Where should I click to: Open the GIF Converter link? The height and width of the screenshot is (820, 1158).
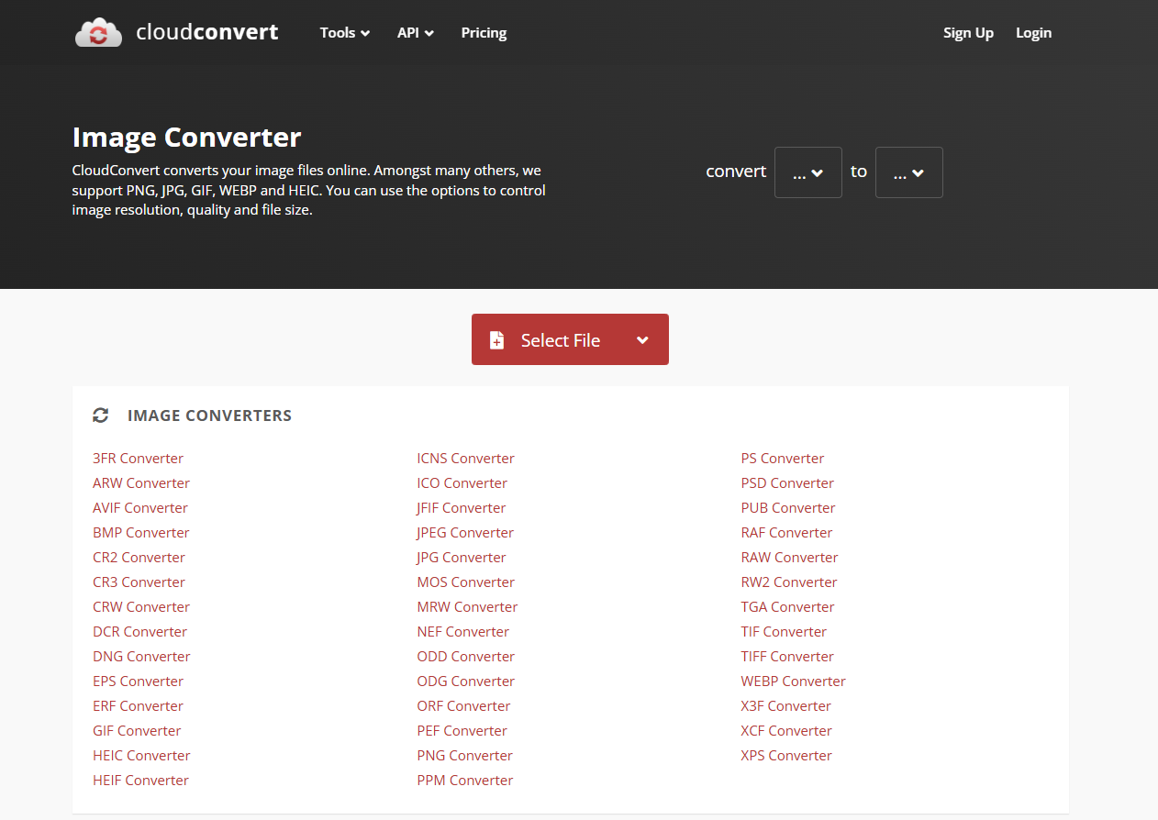click(136, 730)
